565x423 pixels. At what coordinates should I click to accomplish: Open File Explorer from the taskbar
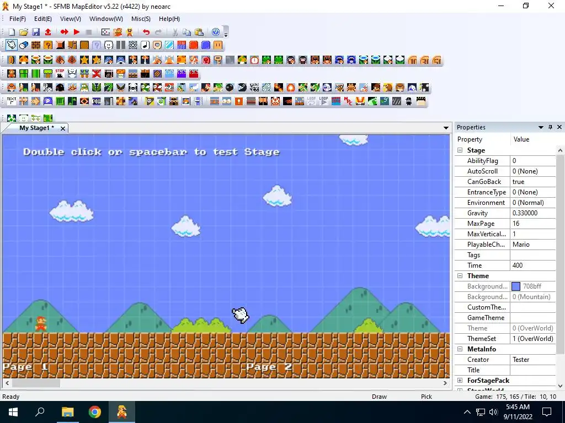click(x=67, y=412)
